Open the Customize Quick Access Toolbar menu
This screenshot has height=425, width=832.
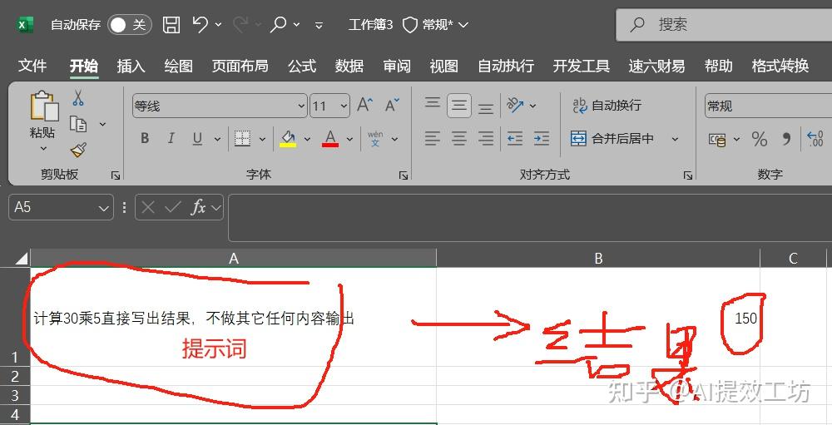[x=319, y=25]
